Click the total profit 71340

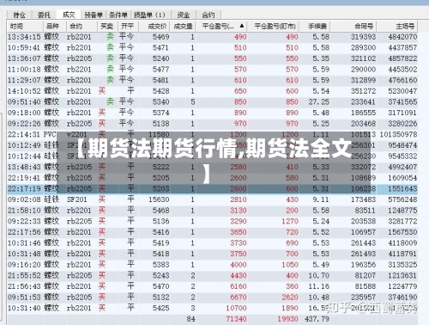(x=236, y=319)
